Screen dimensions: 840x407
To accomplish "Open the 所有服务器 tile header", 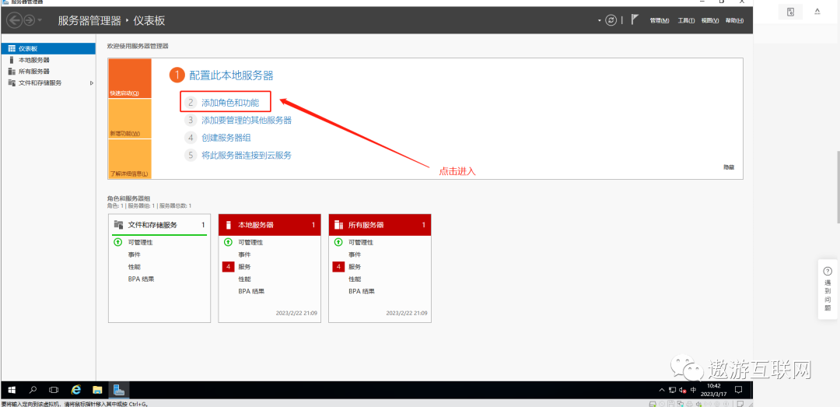I will (380, 225).
